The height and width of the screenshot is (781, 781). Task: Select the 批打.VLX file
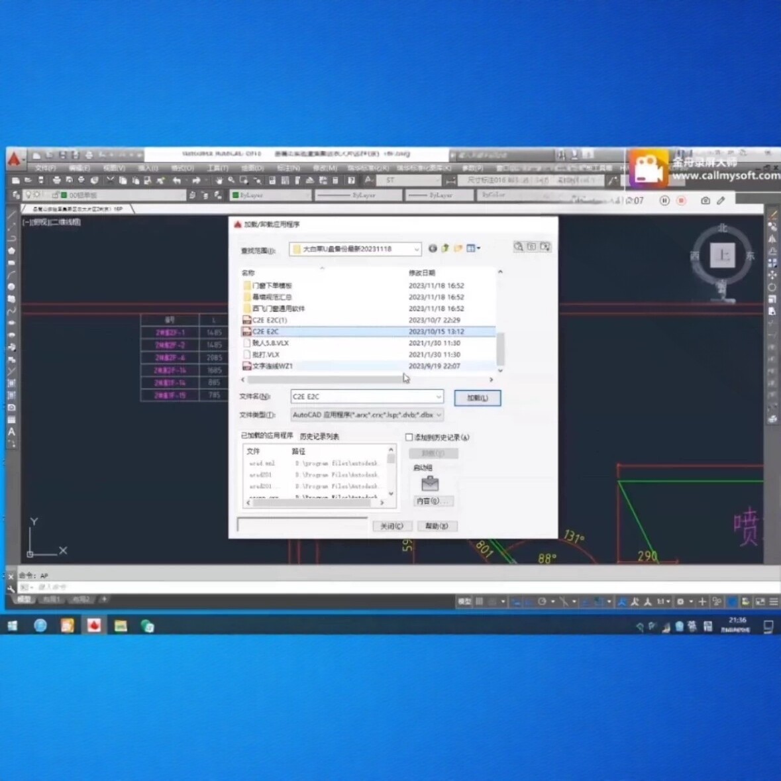point(368,354)
